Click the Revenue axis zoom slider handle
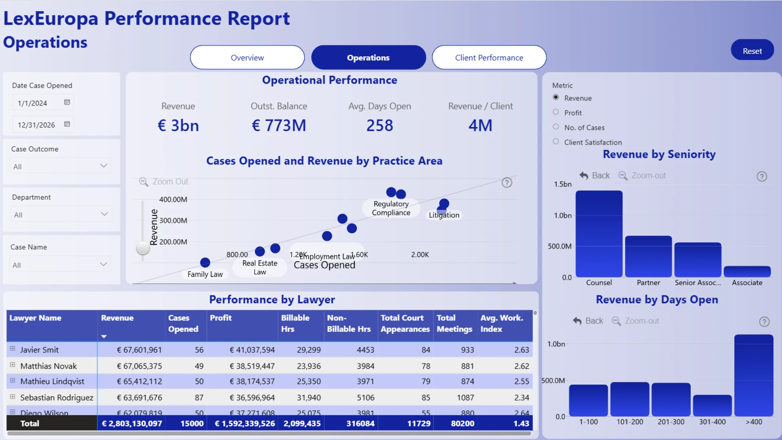This screenshot has height=440, width=782. pyautogui.click(x=143, y=248)
